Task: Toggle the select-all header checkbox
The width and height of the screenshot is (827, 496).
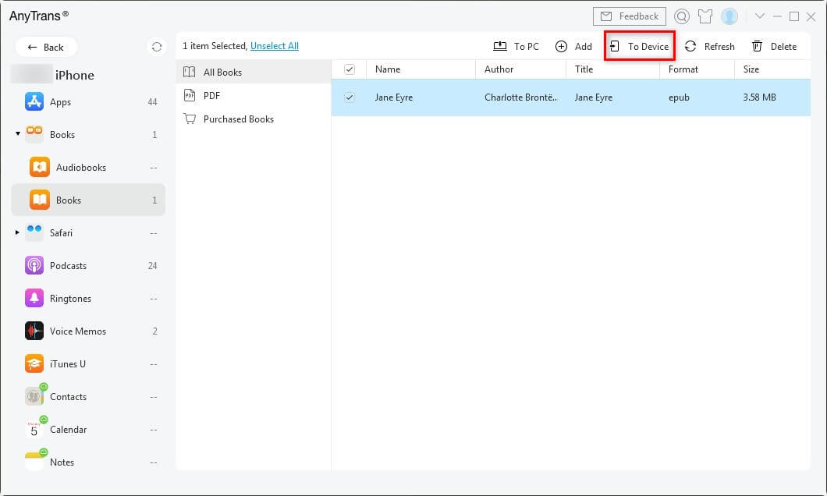Action: point(350,69)
